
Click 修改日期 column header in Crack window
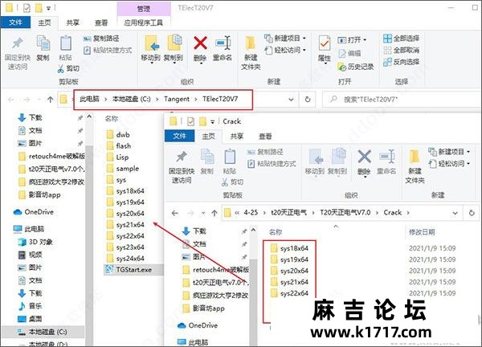[x=422, y=232]
